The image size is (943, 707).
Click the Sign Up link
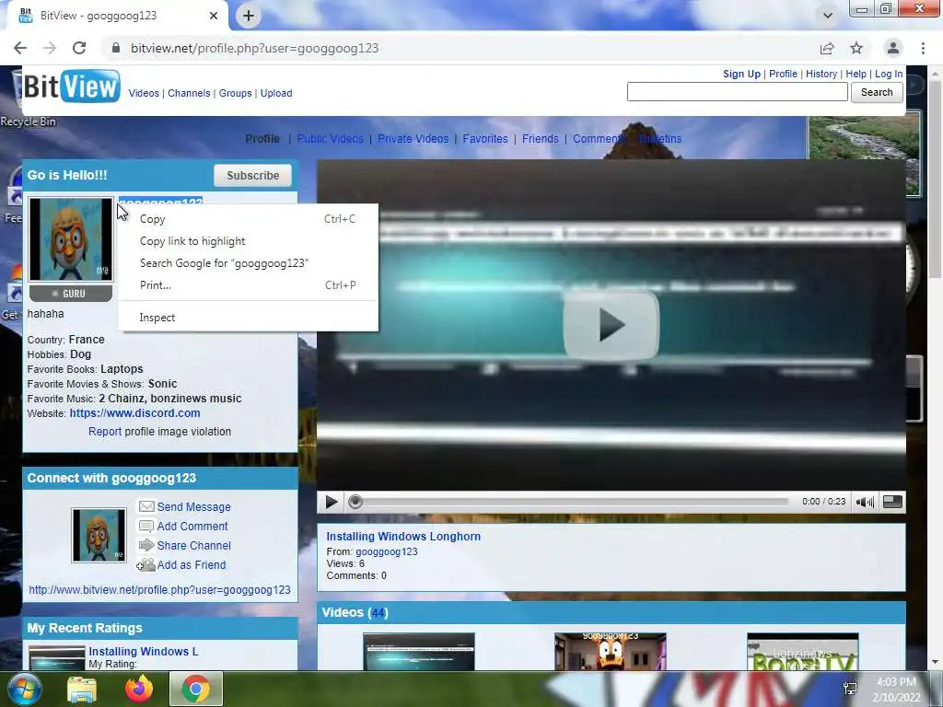click(x=741, y=74)
